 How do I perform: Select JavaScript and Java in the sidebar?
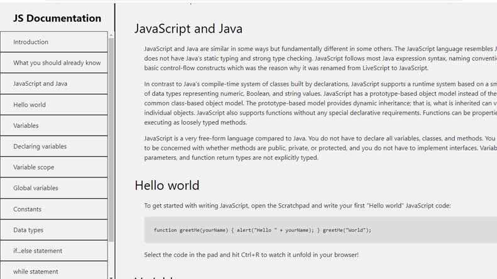pyautogui.click(x=40, y=83)
